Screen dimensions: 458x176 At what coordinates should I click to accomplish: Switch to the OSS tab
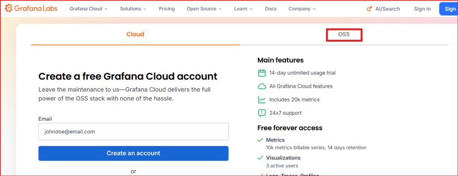344,34
